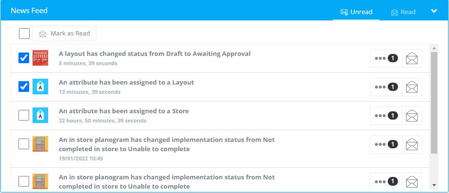Click the scrollbar down arrow in the feed
Image resolution: width=449 pixels, height=193 pixels.
point(434,185)
